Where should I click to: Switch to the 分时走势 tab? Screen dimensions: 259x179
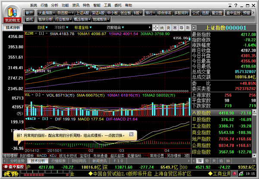17,161
